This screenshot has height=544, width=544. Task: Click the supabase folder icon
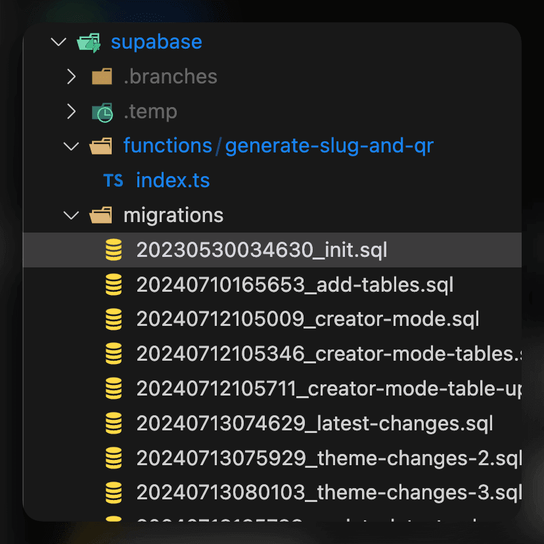point(89,43)
